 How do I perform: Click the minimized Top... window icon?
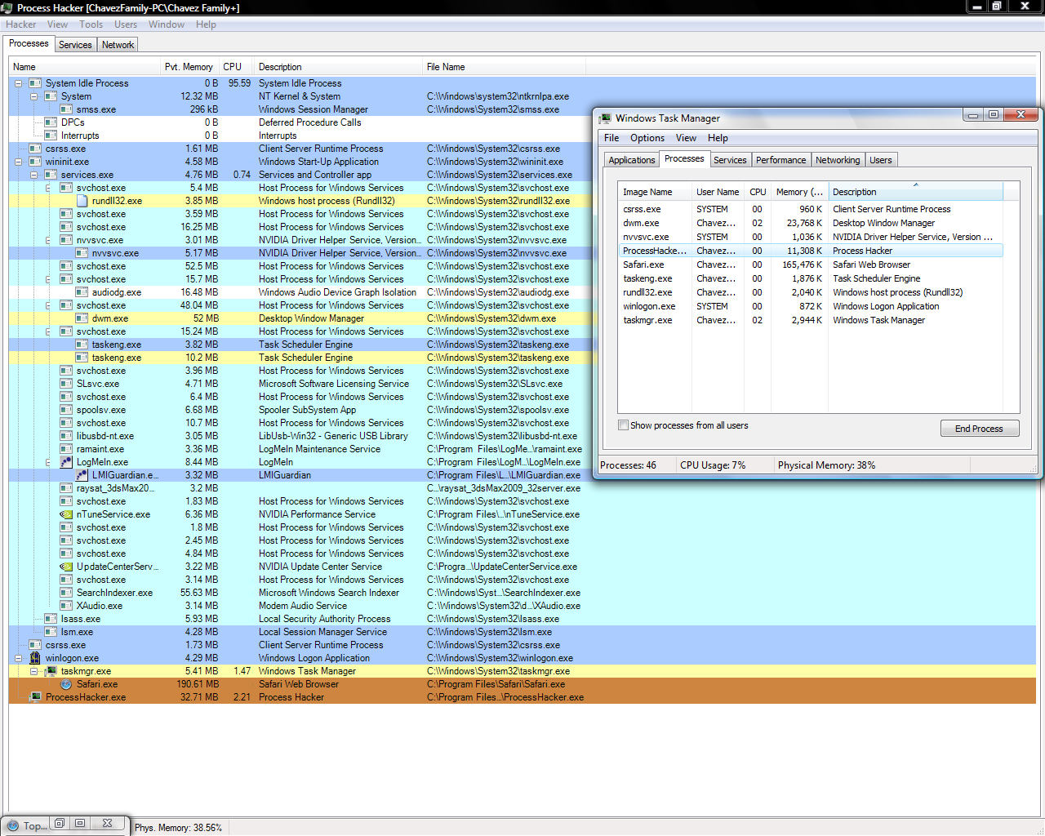tap(13, 825)
